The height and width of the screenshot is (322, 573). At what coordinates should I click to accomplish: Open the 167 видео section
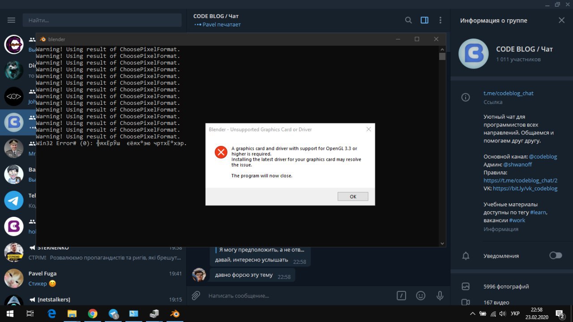tap(496, 302)
